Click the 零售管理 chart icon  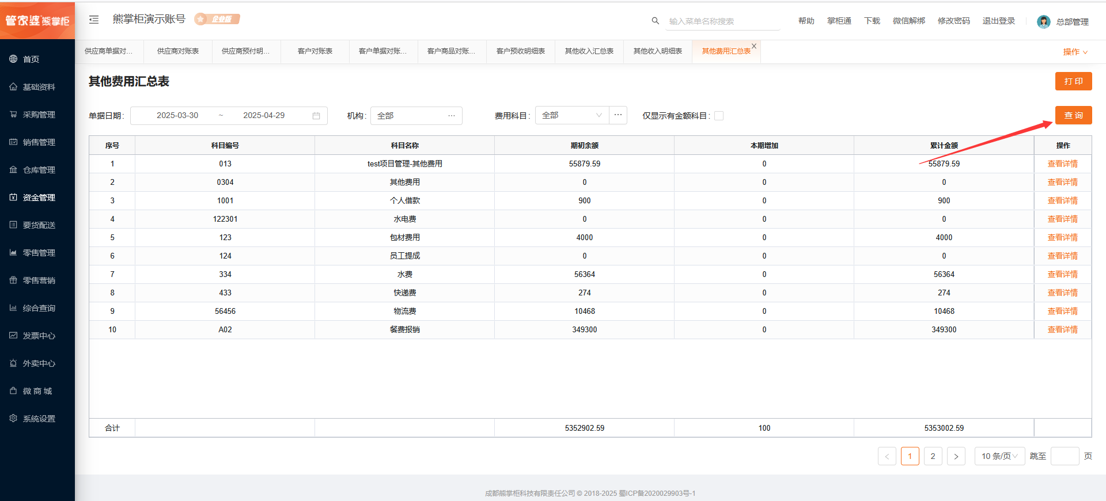tap(13, 252)
